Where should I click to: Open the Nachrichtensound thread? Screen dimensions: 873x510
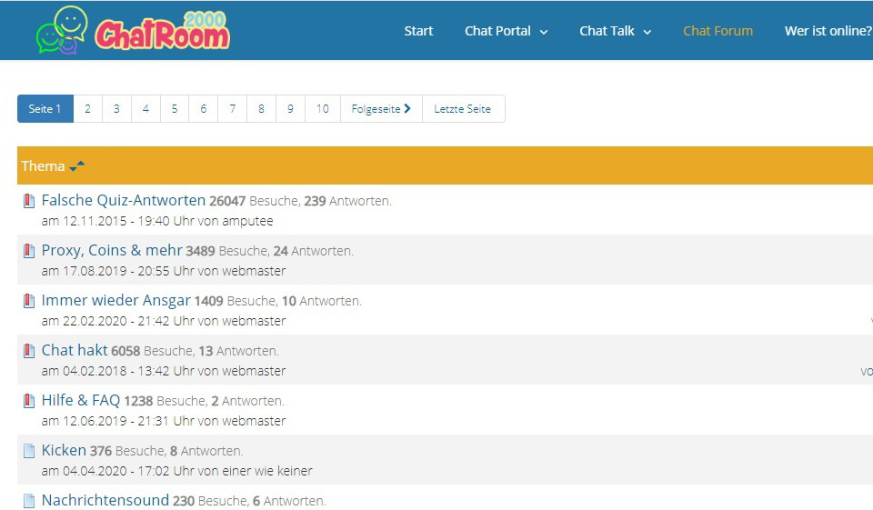(105, 500)
